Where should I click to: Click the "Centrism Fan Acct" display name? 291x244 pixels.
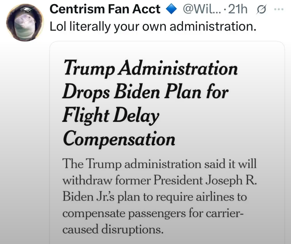point(105,9)
